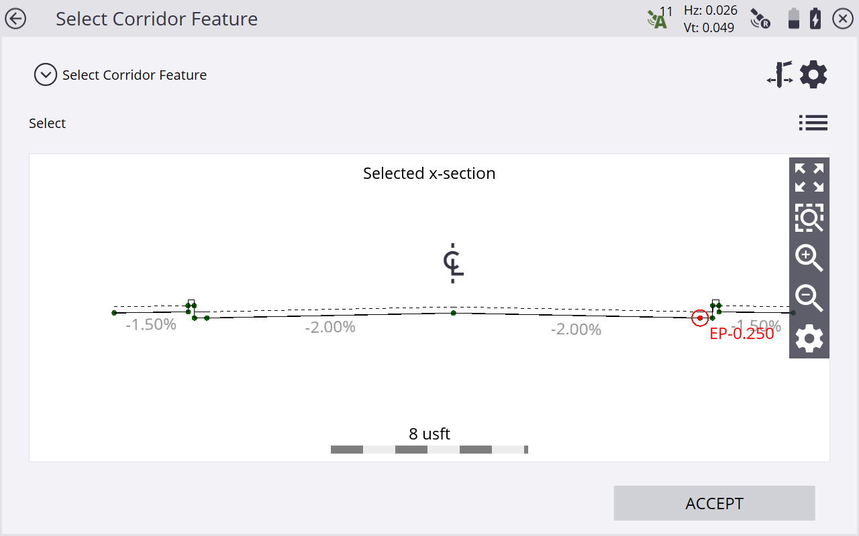This screenshot has height=536, width=859.
Task: Select the red EP-0.250 node
Action: point(700,318)
